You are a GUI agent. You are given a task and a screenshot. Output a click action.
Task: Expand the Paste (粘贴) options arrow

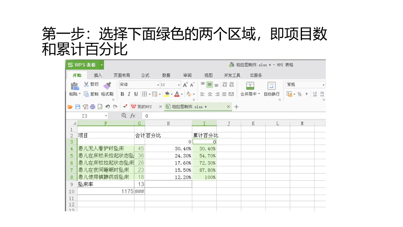79,94
